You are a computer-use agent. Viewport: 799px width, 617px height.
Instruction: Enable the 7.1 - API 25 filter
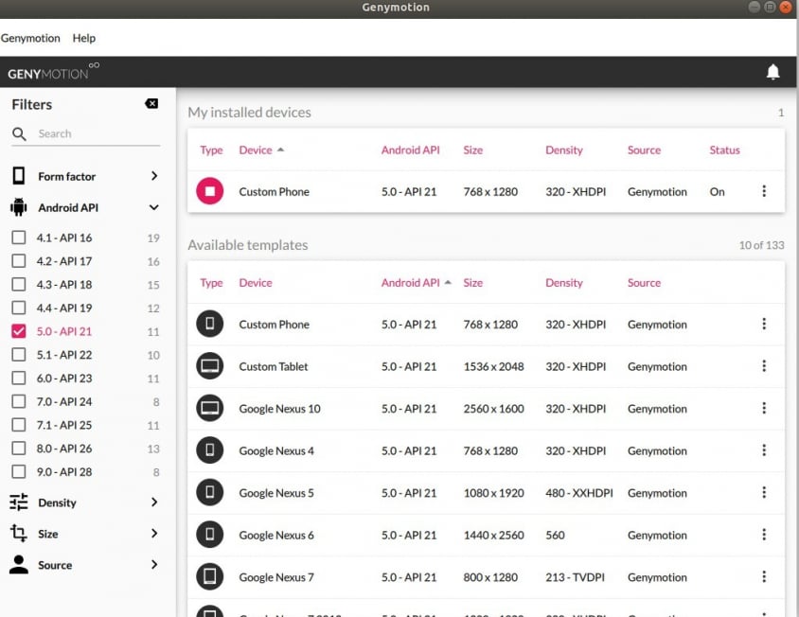click(x=19, y=425)
